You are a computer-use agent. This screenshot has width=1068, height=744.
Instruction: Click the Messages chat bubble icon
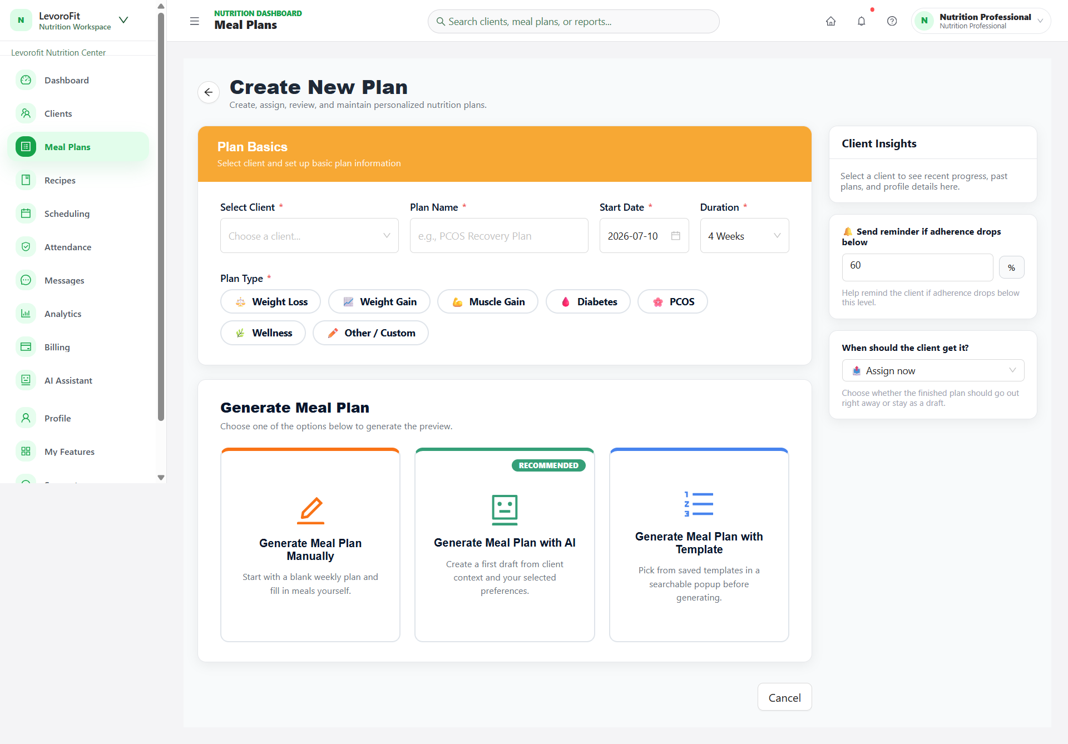pos(26,280)
